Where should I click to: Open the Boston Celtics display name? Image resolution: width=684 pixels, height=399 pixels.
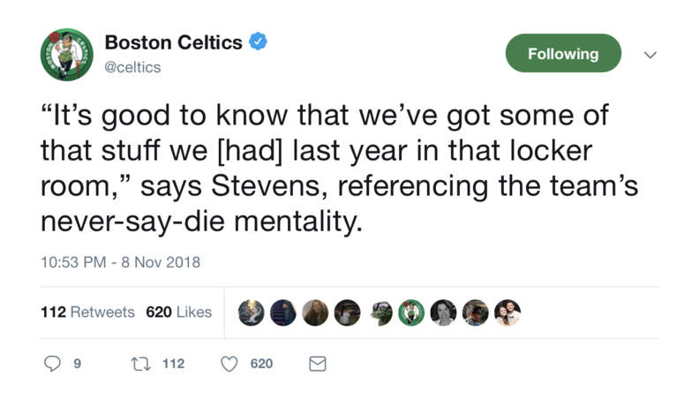click(174, 42)
